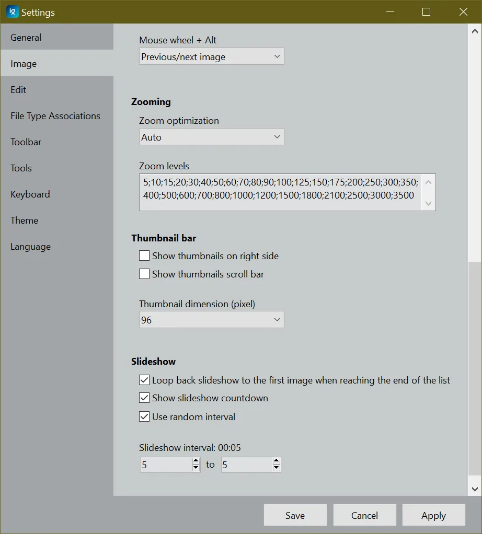
Task: Open the Tools settings tab
Action: tap(57, 168)
